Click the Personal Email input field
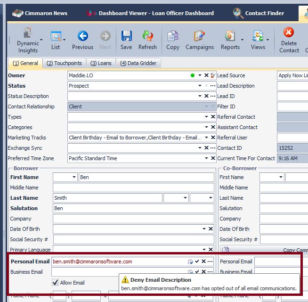Viewport: 308px width, 302px height. (118, 261)
